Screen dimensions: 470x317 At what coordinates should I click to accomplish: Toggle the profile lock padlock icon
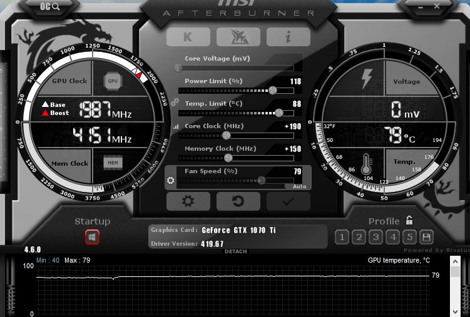[x=409, y=220]
